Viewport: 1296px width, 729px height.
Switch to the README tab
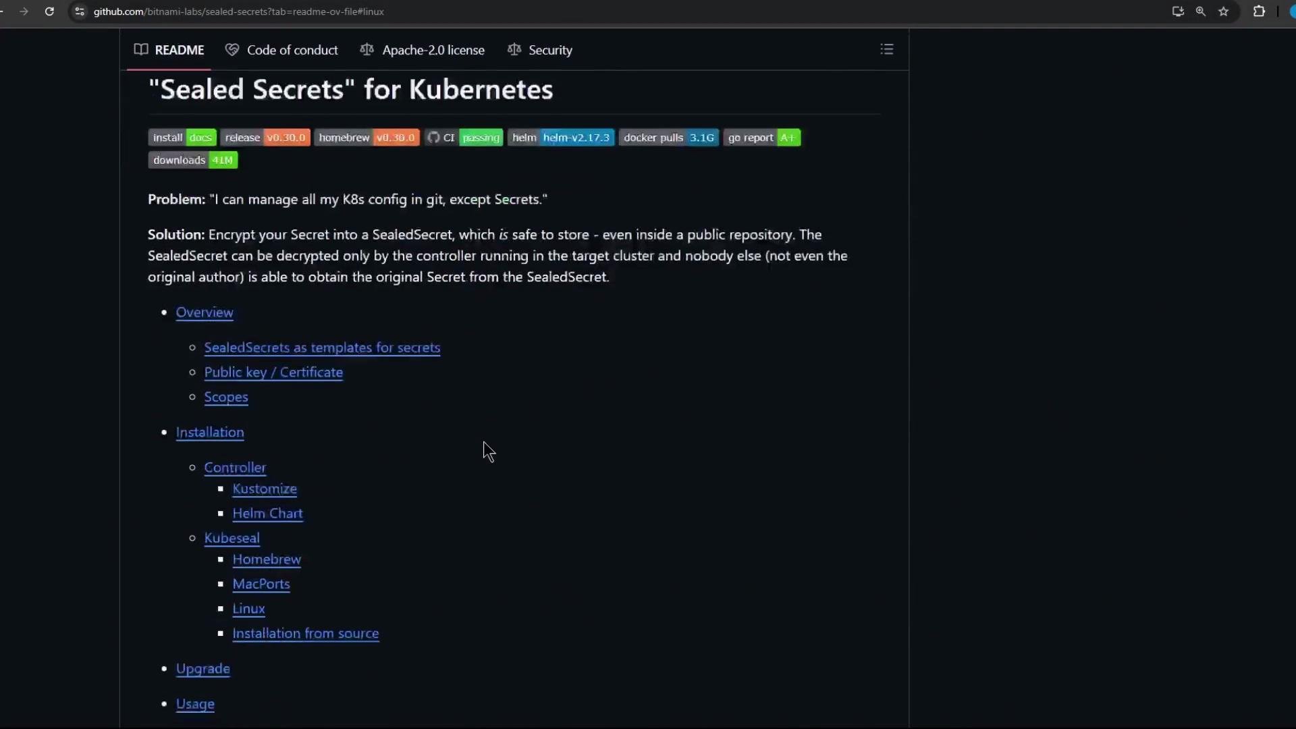[x=169, y=50]
